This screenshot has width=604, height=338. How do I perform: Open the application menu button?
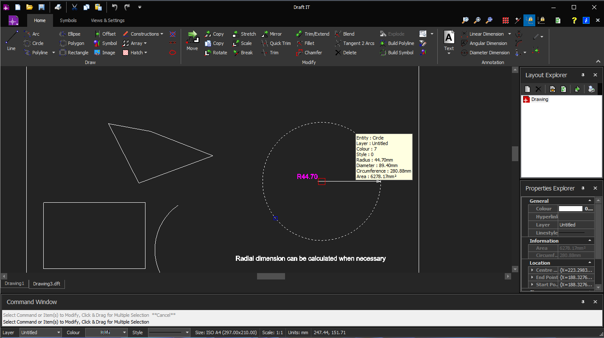[14, 20]
